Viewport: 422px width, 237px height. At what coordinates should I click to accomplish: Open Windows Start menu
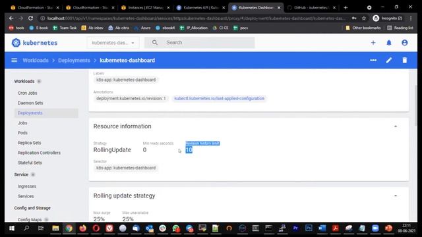pyautogui.click(x=12, y=228)
